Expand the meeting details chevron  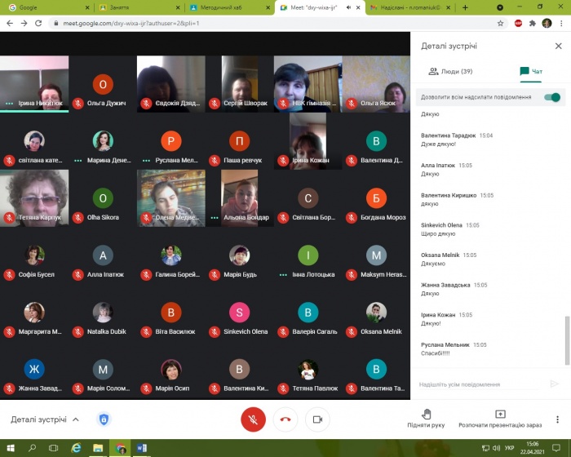click(x=76, y=419)
